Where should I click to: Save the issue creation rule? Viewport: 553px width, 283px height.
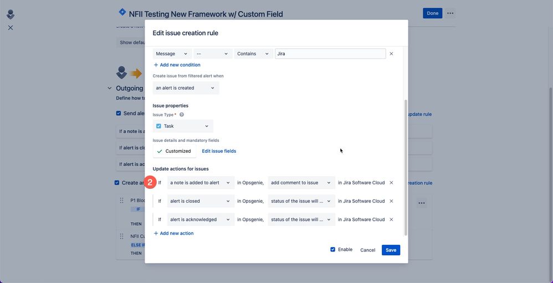pyautogui.click(x=391, y=250)
